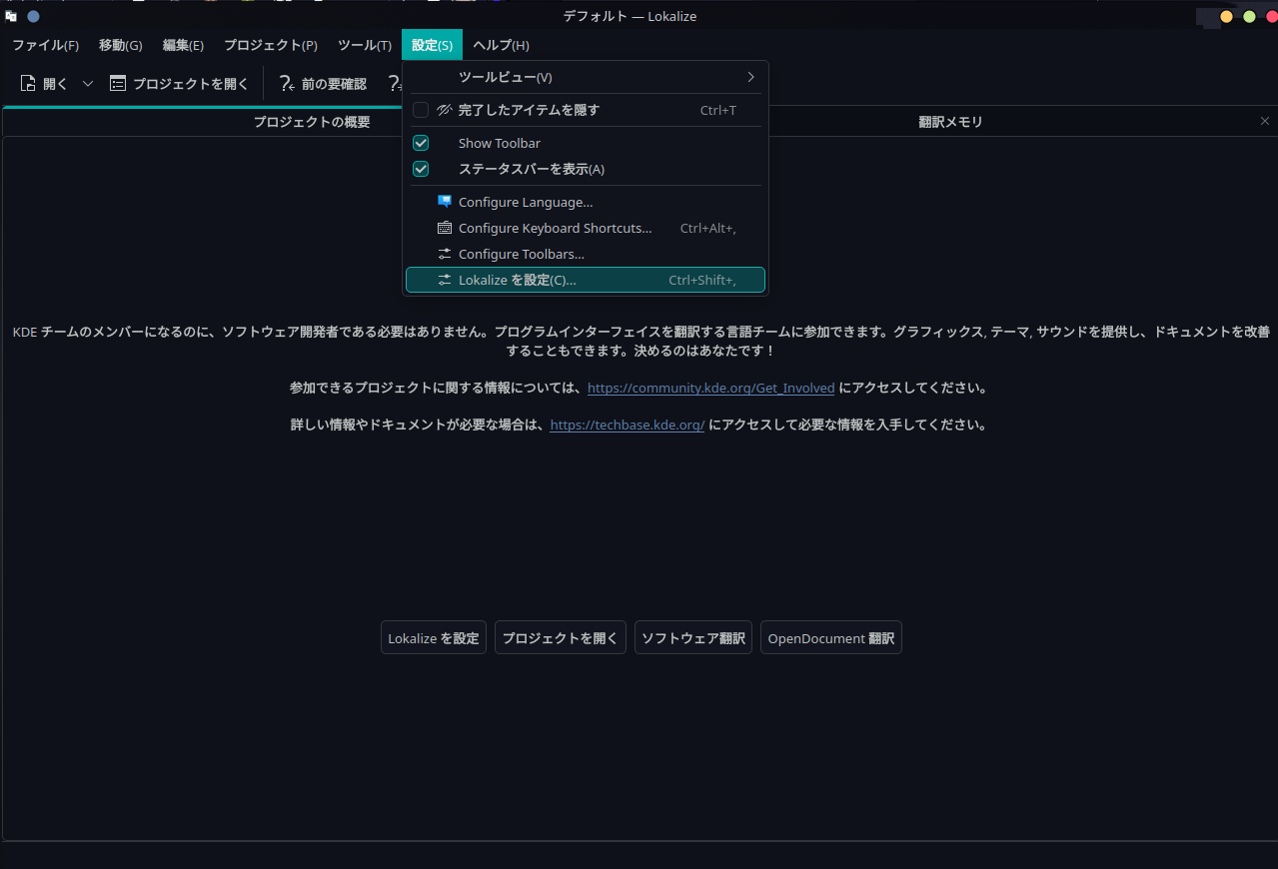Viewport: 1278px width, 869px height.
Task: Click the ソフトウェア翻訳 button
Action: pos(692,637)
